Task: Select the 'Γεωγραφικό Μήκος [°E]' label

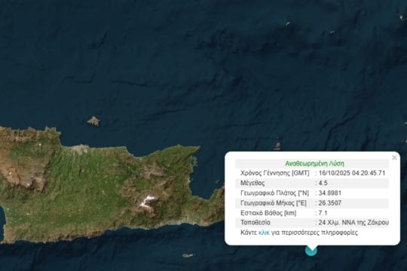Action: click(x=274, y=203)
